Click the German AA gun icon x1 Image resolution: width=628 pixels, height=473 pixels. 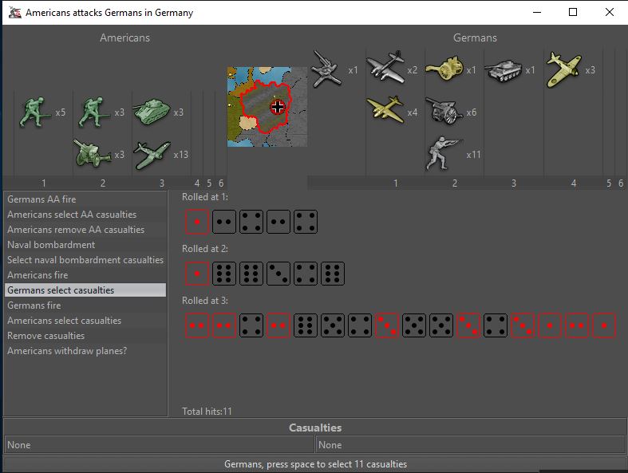click(x=326, y=69)
